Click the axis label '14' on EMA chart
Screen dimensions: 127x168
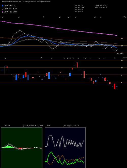coord(122,39)
